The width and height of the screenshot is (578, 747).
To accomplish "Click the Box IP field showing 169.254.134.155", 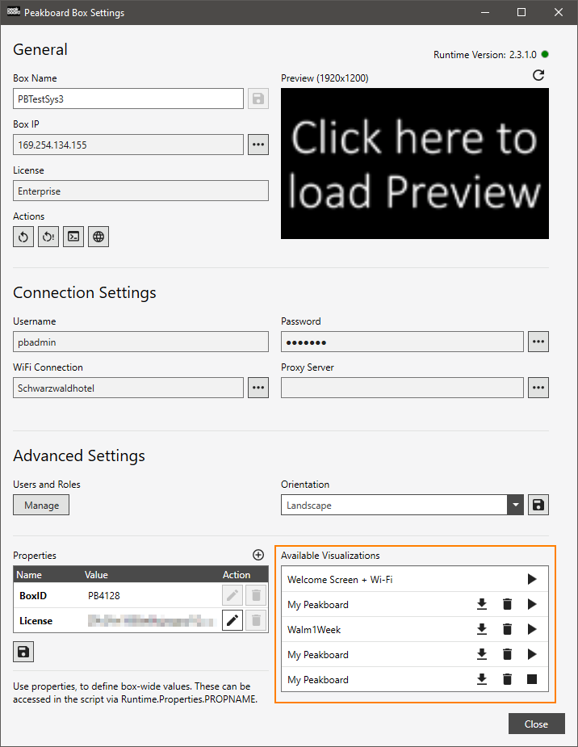I will point(128,145).
